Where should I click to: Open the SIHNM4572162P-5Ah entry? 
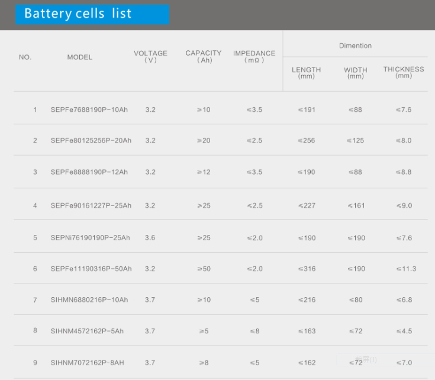pos(87,331)
